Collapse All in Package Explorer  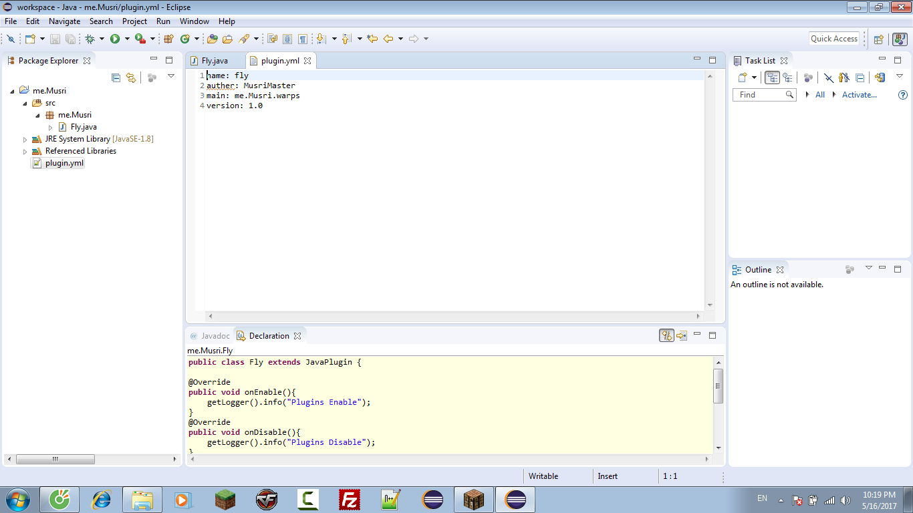(x=116, y=77)
